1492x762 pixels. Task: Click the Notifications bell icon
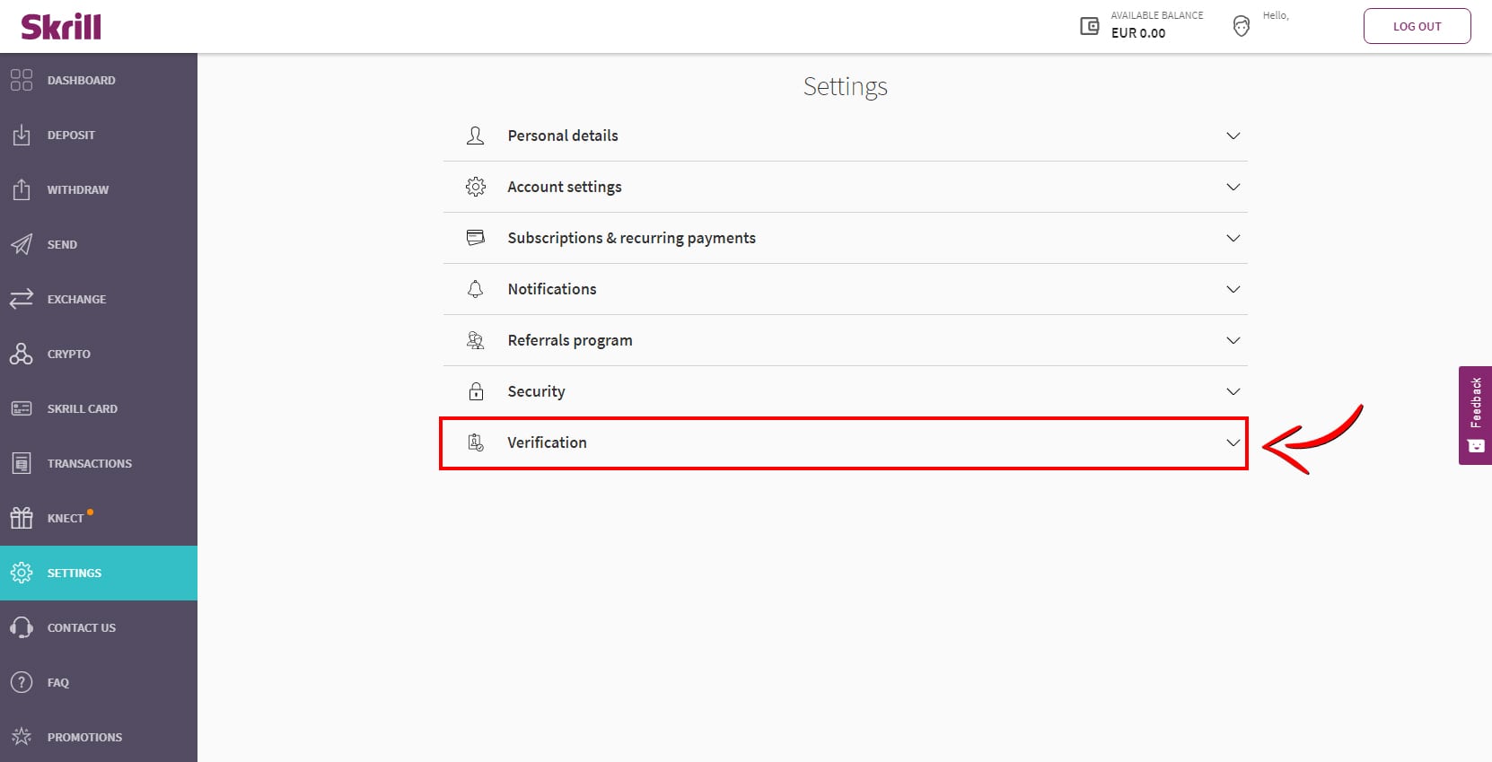pyautogui.click(x=476, y=289)
